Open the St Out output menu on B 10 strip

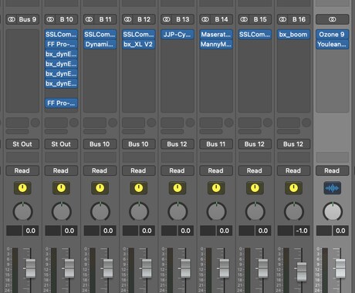coord(61,144)
